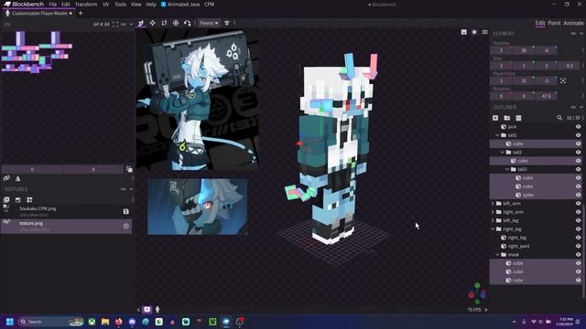
Task: Collapse the tail2 group
Action: click(x=503, y=153)
